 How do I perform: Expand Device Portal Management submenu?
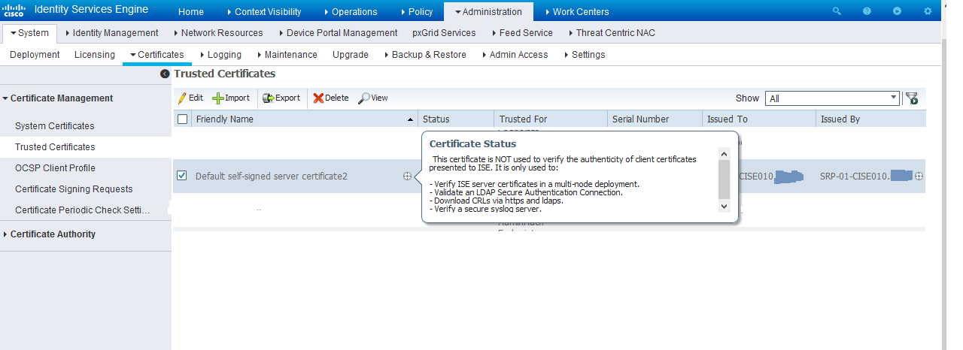(x=338, y=33)
